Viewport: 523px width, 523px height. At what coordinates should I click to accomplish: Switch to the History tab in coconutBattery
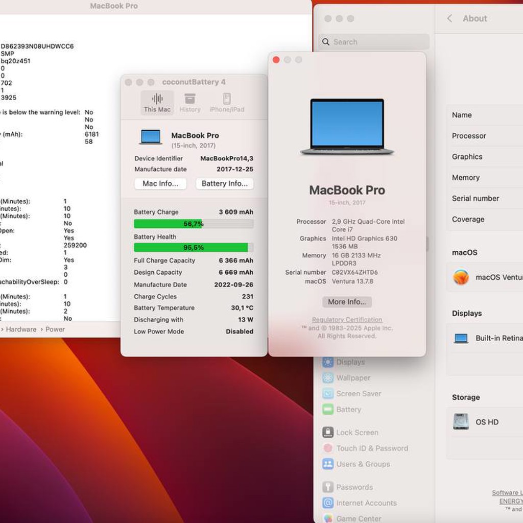tap(190, 102)
